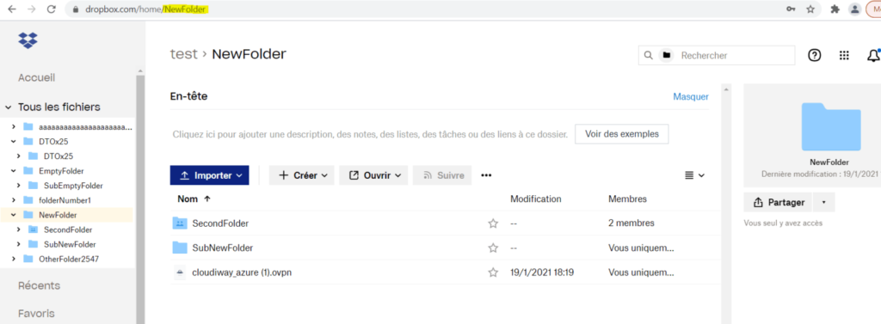Collapse the DTOx25 parent folder in tree
Screen dimensions: 881x324
[x=14, y=142]
